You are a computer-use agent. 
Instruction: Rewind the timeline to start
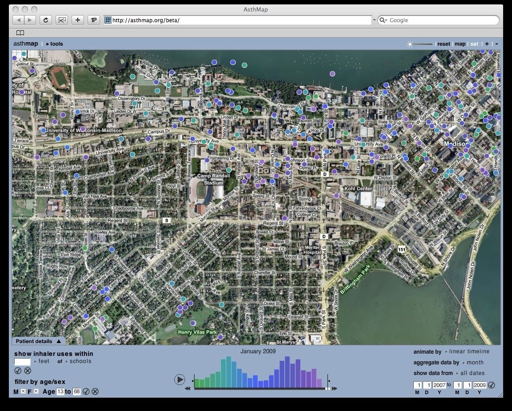click(188, 388)
